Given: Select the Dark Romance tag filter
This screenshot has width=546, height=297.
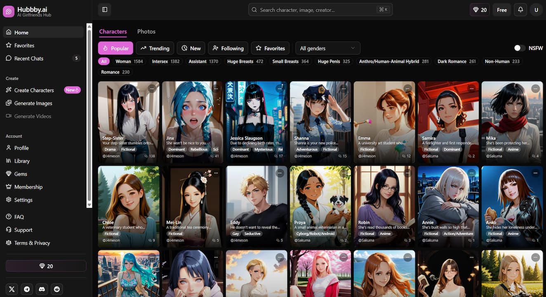Looking at the screenshot, I should coord(456,61).
